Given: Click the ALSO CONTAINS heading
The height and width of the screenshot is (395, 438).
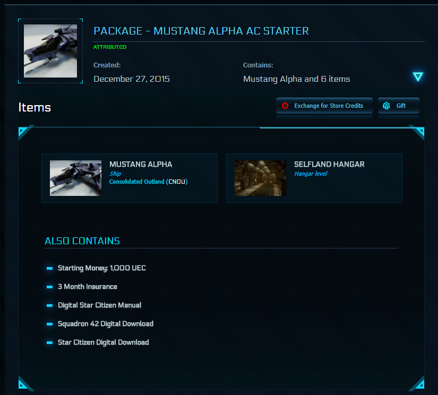Looking at the screenshot, I should [x=82, y=241].
